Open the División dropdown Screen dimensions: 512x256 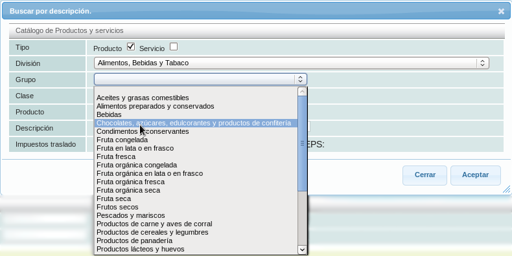[291, 63]
